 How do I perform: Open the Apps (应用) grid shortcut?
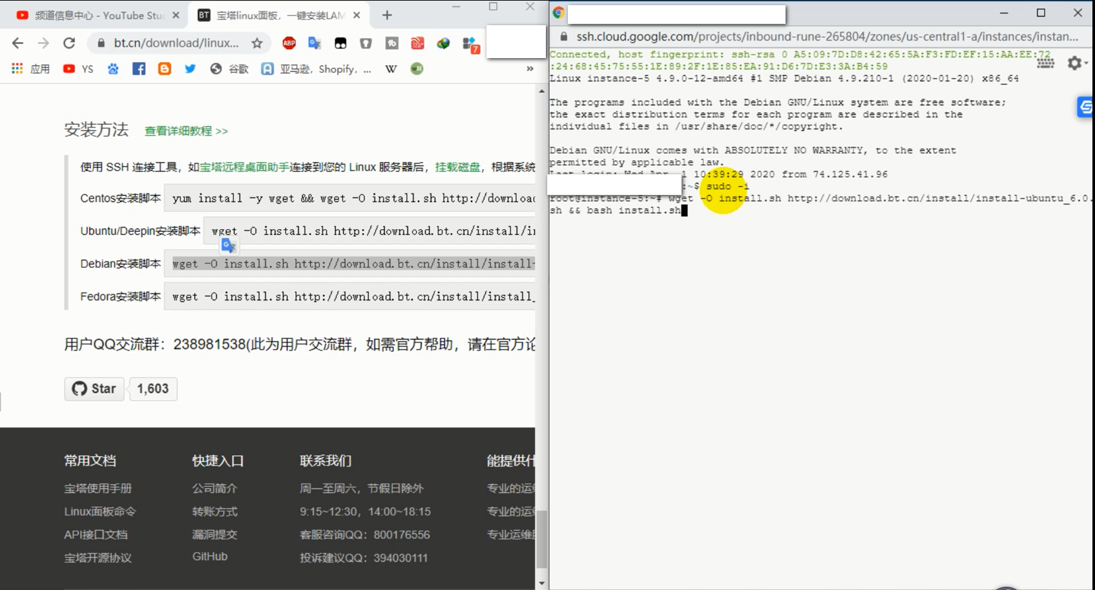pyautogui.click(x=30, y=68)
